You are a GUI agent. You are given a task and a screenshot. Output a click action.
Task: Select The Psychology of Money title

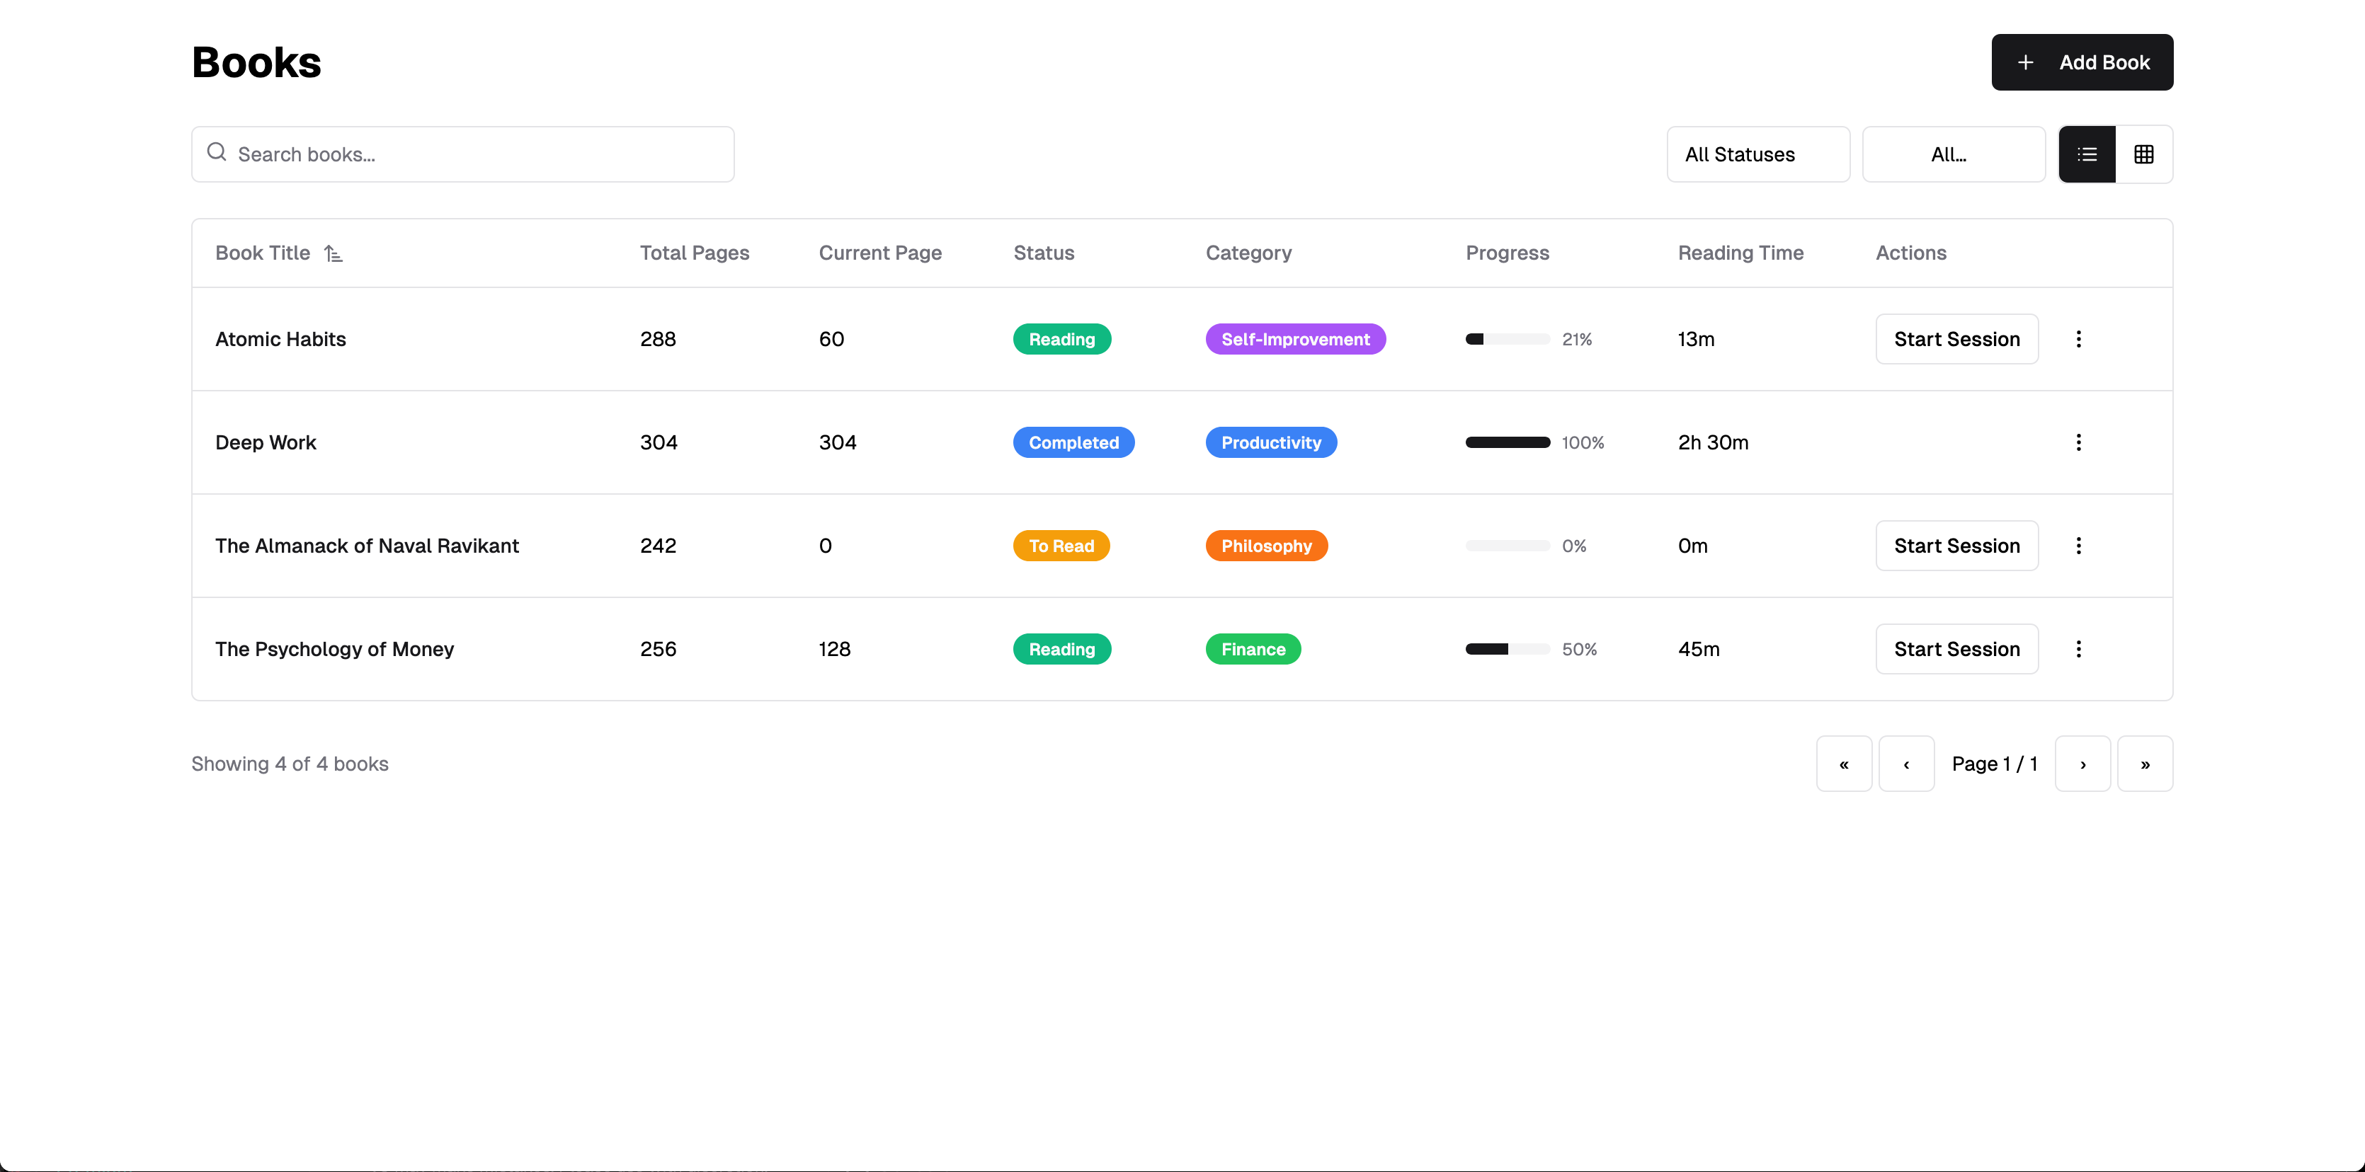click(334, 649)
